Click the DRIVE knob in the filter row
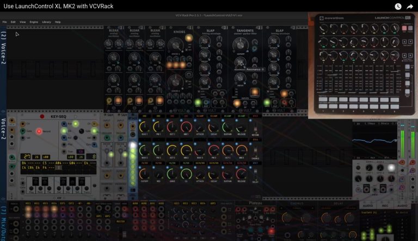418x241 pixels. [172, 174]
